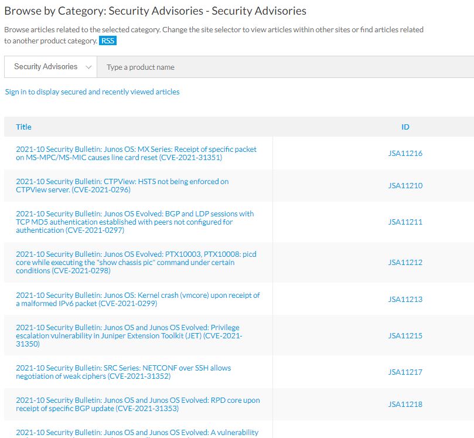
Task: Open bulletin on BGP and LDP TCP MD5 authentication
Action: (x=135, y=222)
